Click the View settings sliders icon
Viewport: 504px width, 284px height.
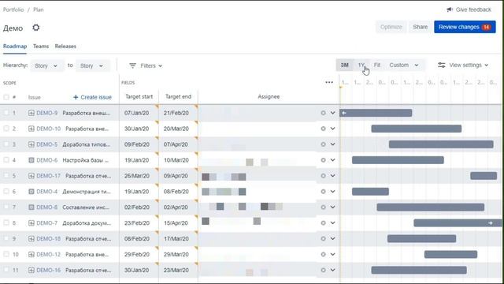[442, 65]
